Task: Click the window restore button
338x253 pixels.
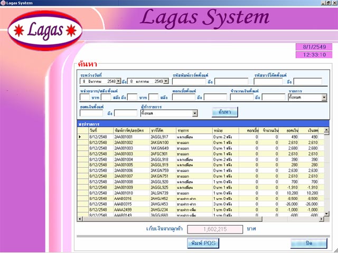Action: (x=328, y=3)
